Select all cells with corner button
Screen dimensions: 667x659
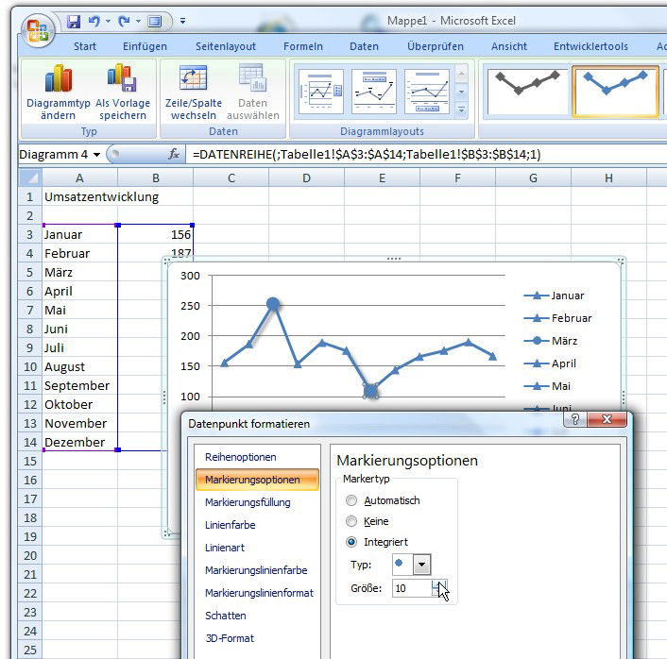pos(30,177)
